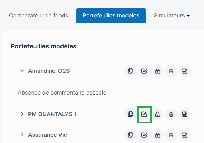
Task: Expand the Assurance Vie row
Action: click(x=22, y=135)
